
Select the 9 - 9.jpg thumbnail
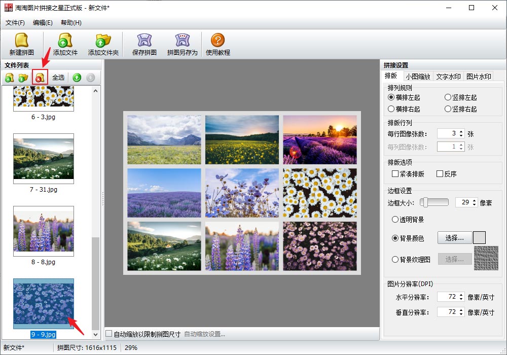(43, 304)
